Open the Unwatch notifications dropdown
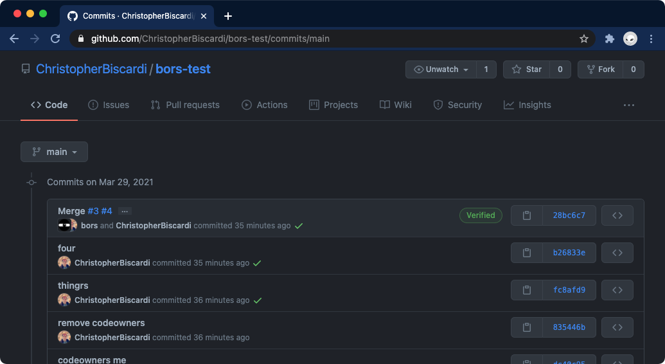665x364 pixels. pos(441,69)
